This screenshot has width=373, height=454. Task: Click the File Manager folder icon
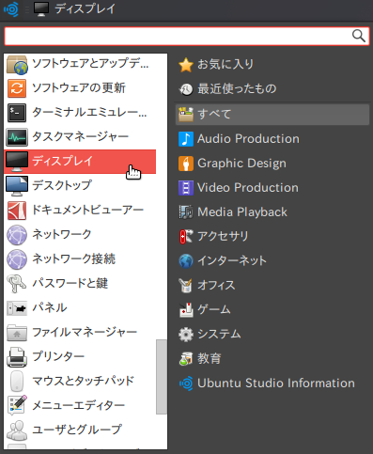[17, 333]
